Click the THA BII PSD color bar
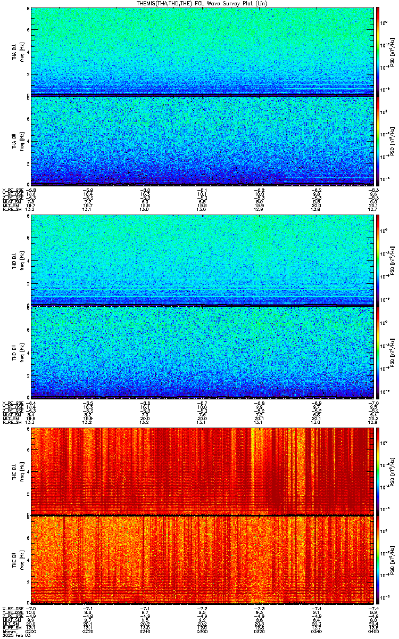 click(x=378, y=141)
